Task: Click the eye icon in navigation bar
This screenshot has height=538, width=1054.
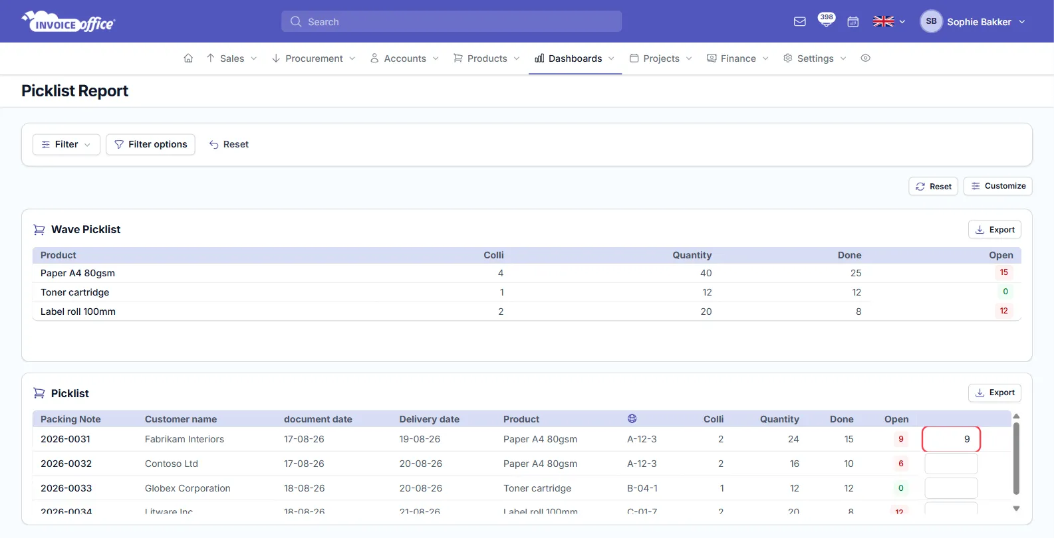Action: [x=865, y=58]
